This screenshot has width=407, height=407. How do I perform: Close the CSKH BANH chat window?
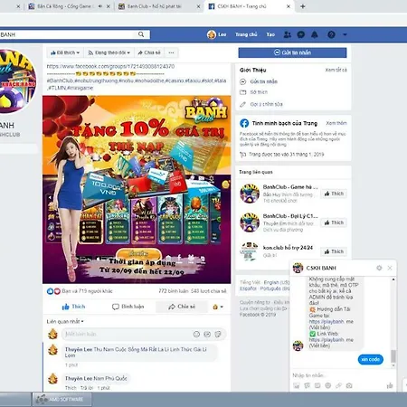point(390,268)
